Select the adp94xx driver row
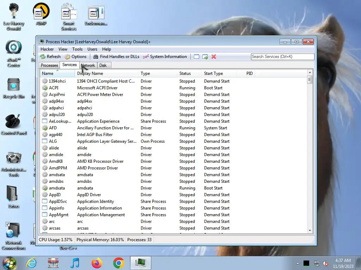The width and height of the screenshot is (361, 270). (174, 101)
